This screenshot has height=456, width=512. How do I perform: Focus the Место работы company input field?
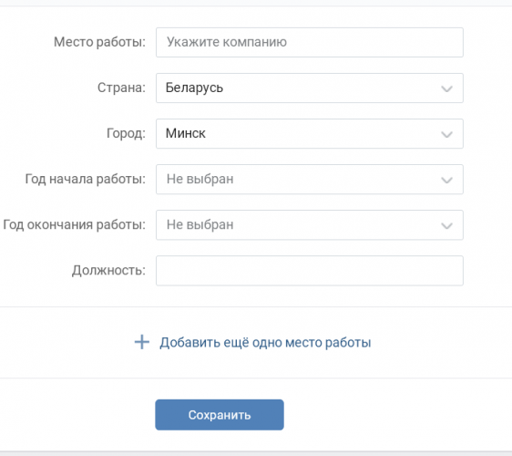click(x=310, y=43)
